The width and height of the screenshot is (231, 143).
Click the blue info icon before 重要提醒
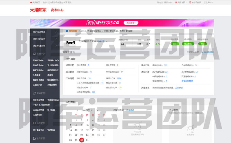tap(67, 31)
